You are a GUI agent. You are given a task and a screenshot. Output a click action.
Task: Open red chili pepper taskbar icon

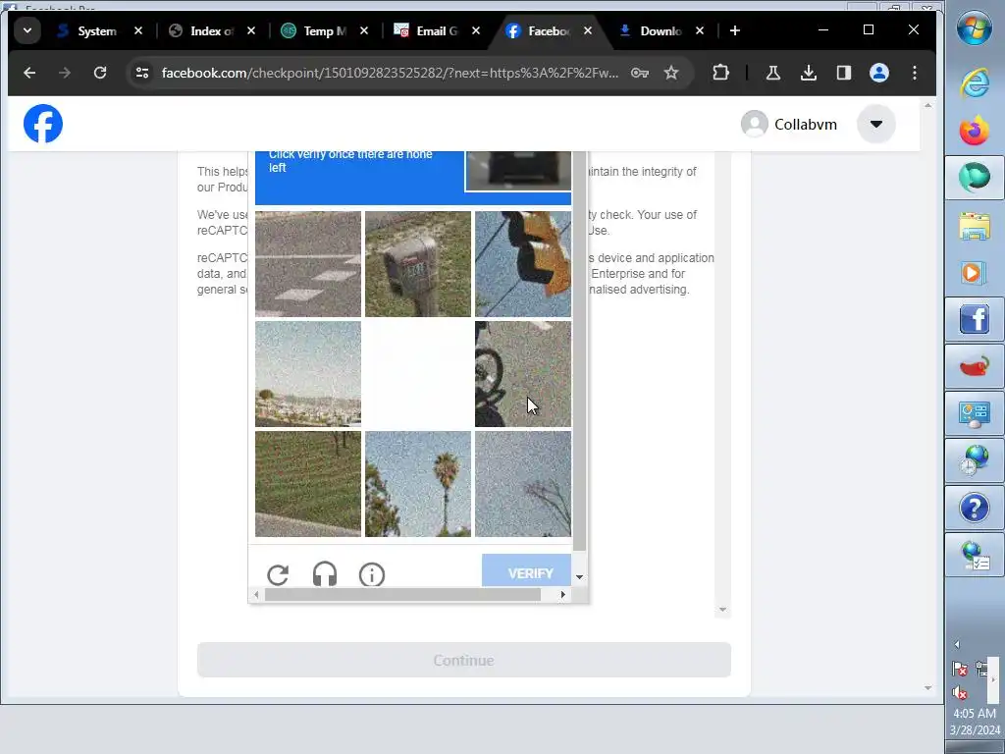975,367
